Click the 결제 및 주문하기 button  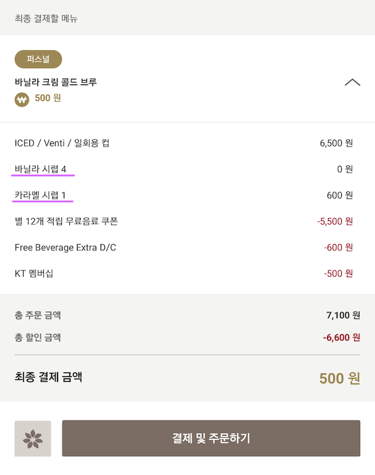211,438
